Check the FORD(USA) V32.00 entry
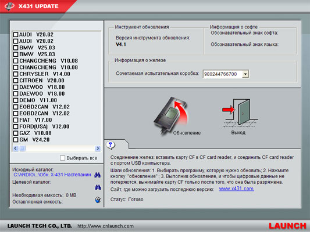 click(x=16, y=126)
